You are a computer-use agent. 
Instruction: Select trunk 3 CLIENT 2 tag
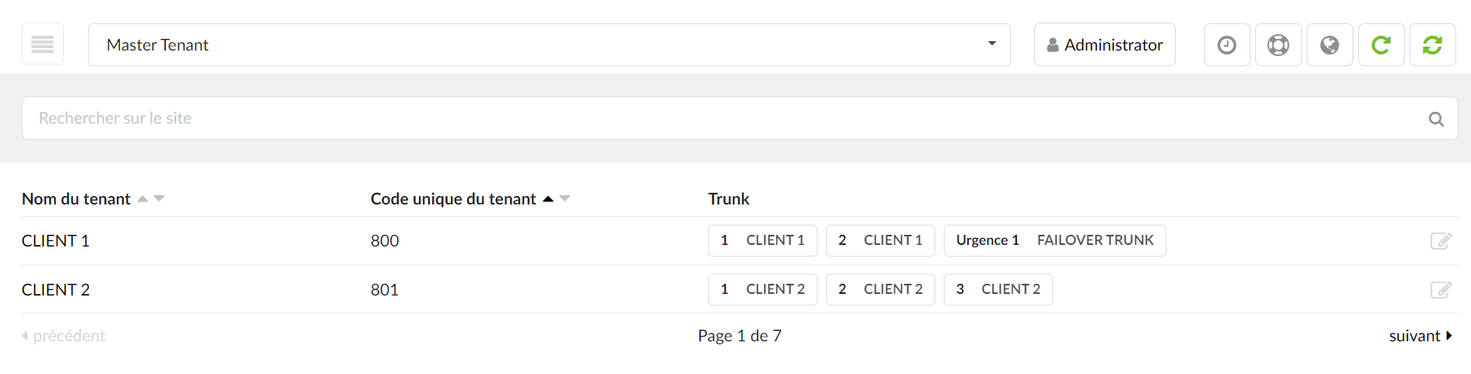point(998,289)
